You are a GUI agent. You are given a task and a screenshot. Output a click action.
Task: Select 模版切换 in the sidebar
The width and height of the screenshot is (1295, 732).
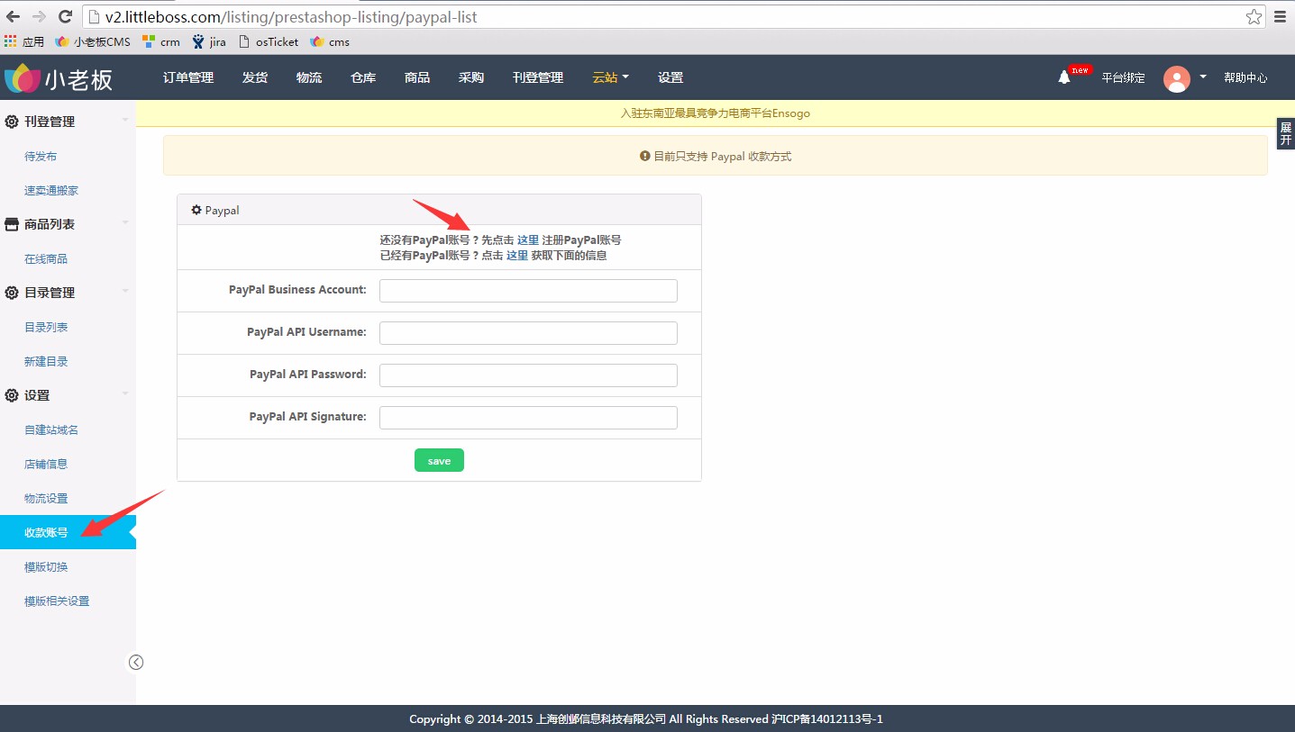coord(46,567)
